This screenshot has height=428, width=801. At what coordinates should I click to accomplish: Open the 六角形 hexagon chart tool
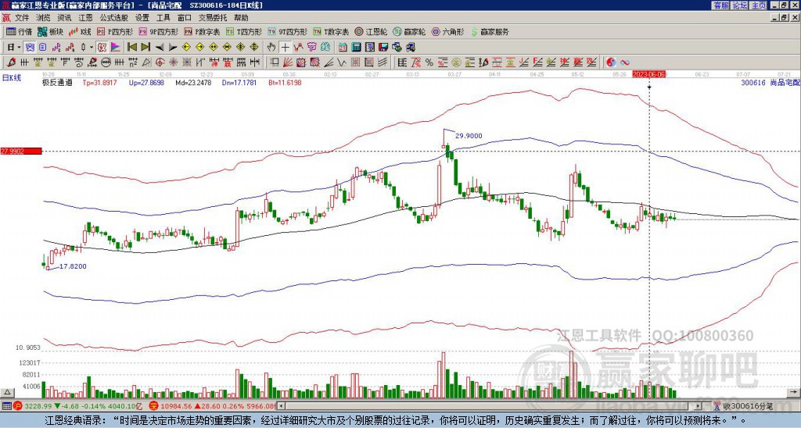point(448,31)
